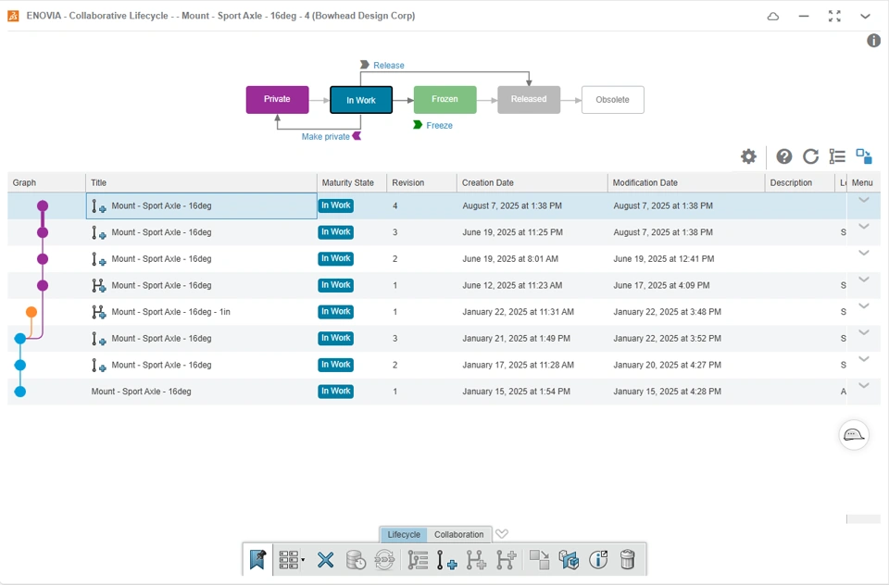Viewport: 889px width, 585px height.
Task: Switch to the Collaboration tab
Action: coord(458,534)
